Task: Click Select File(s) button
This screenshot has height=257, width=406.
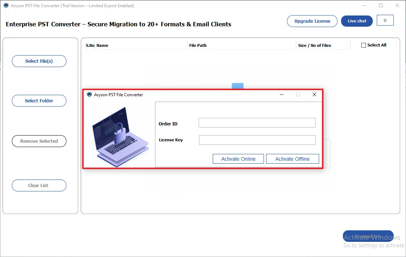Action: click(39, 61)
